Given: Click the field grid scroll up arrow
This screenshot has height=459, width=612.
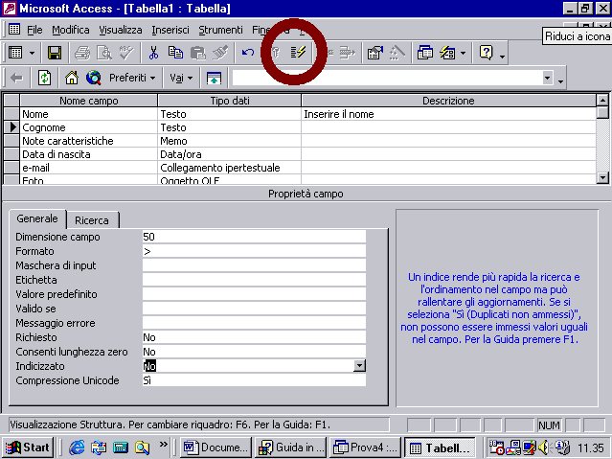Looking at the screenshot, I should point(602,101).
